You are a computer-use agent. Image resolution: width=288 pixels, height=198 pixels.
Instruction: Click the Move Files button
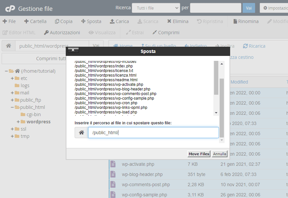[199, 154]
